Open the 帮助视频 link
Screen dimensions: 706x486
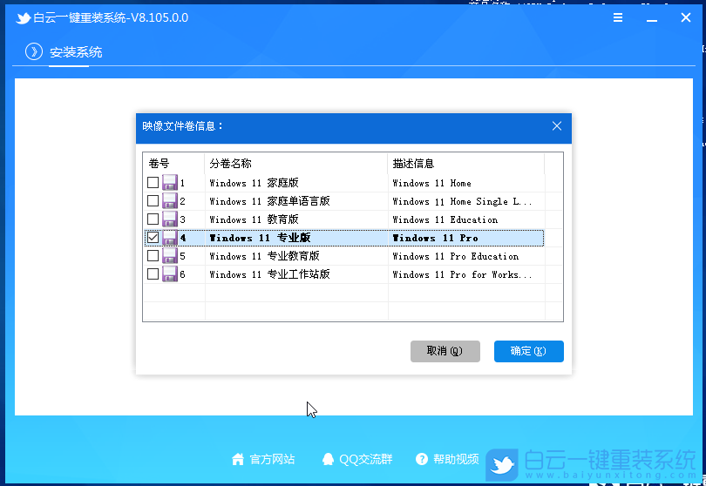pyautogui.click(x=456, y=459)
